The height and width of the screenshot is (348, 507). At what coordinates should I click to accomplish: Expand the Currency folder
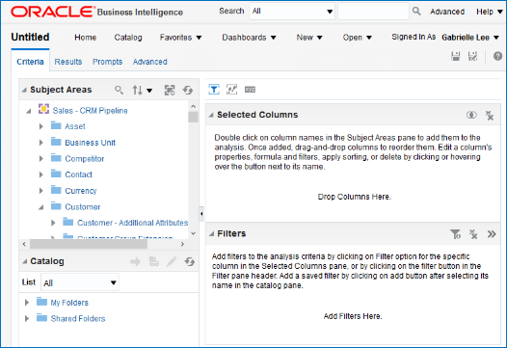(x=41, y=191)
